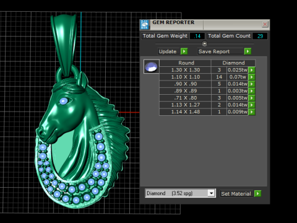Click the quantity 14 cell

[219, 77]
